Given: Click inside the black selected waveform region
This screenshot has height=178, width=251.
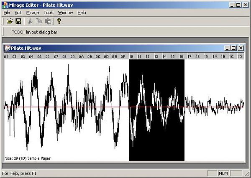Looking at the screenshot, I should point(157,110).
